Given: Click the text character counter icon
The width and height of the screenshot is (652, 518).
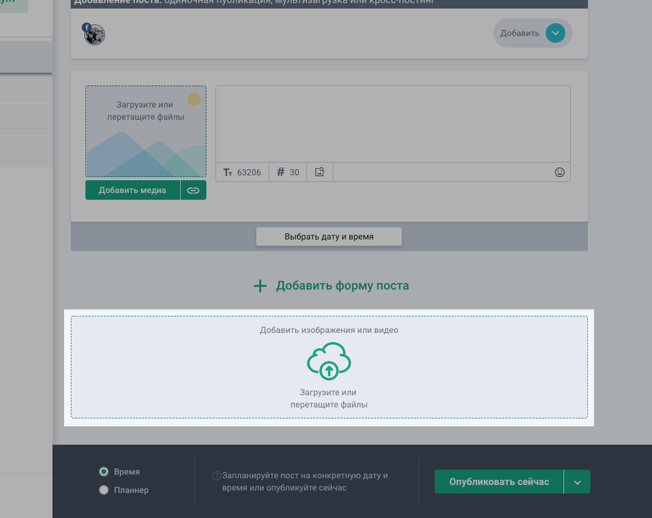Looking at the screenshot, I should tap(228, 172).
